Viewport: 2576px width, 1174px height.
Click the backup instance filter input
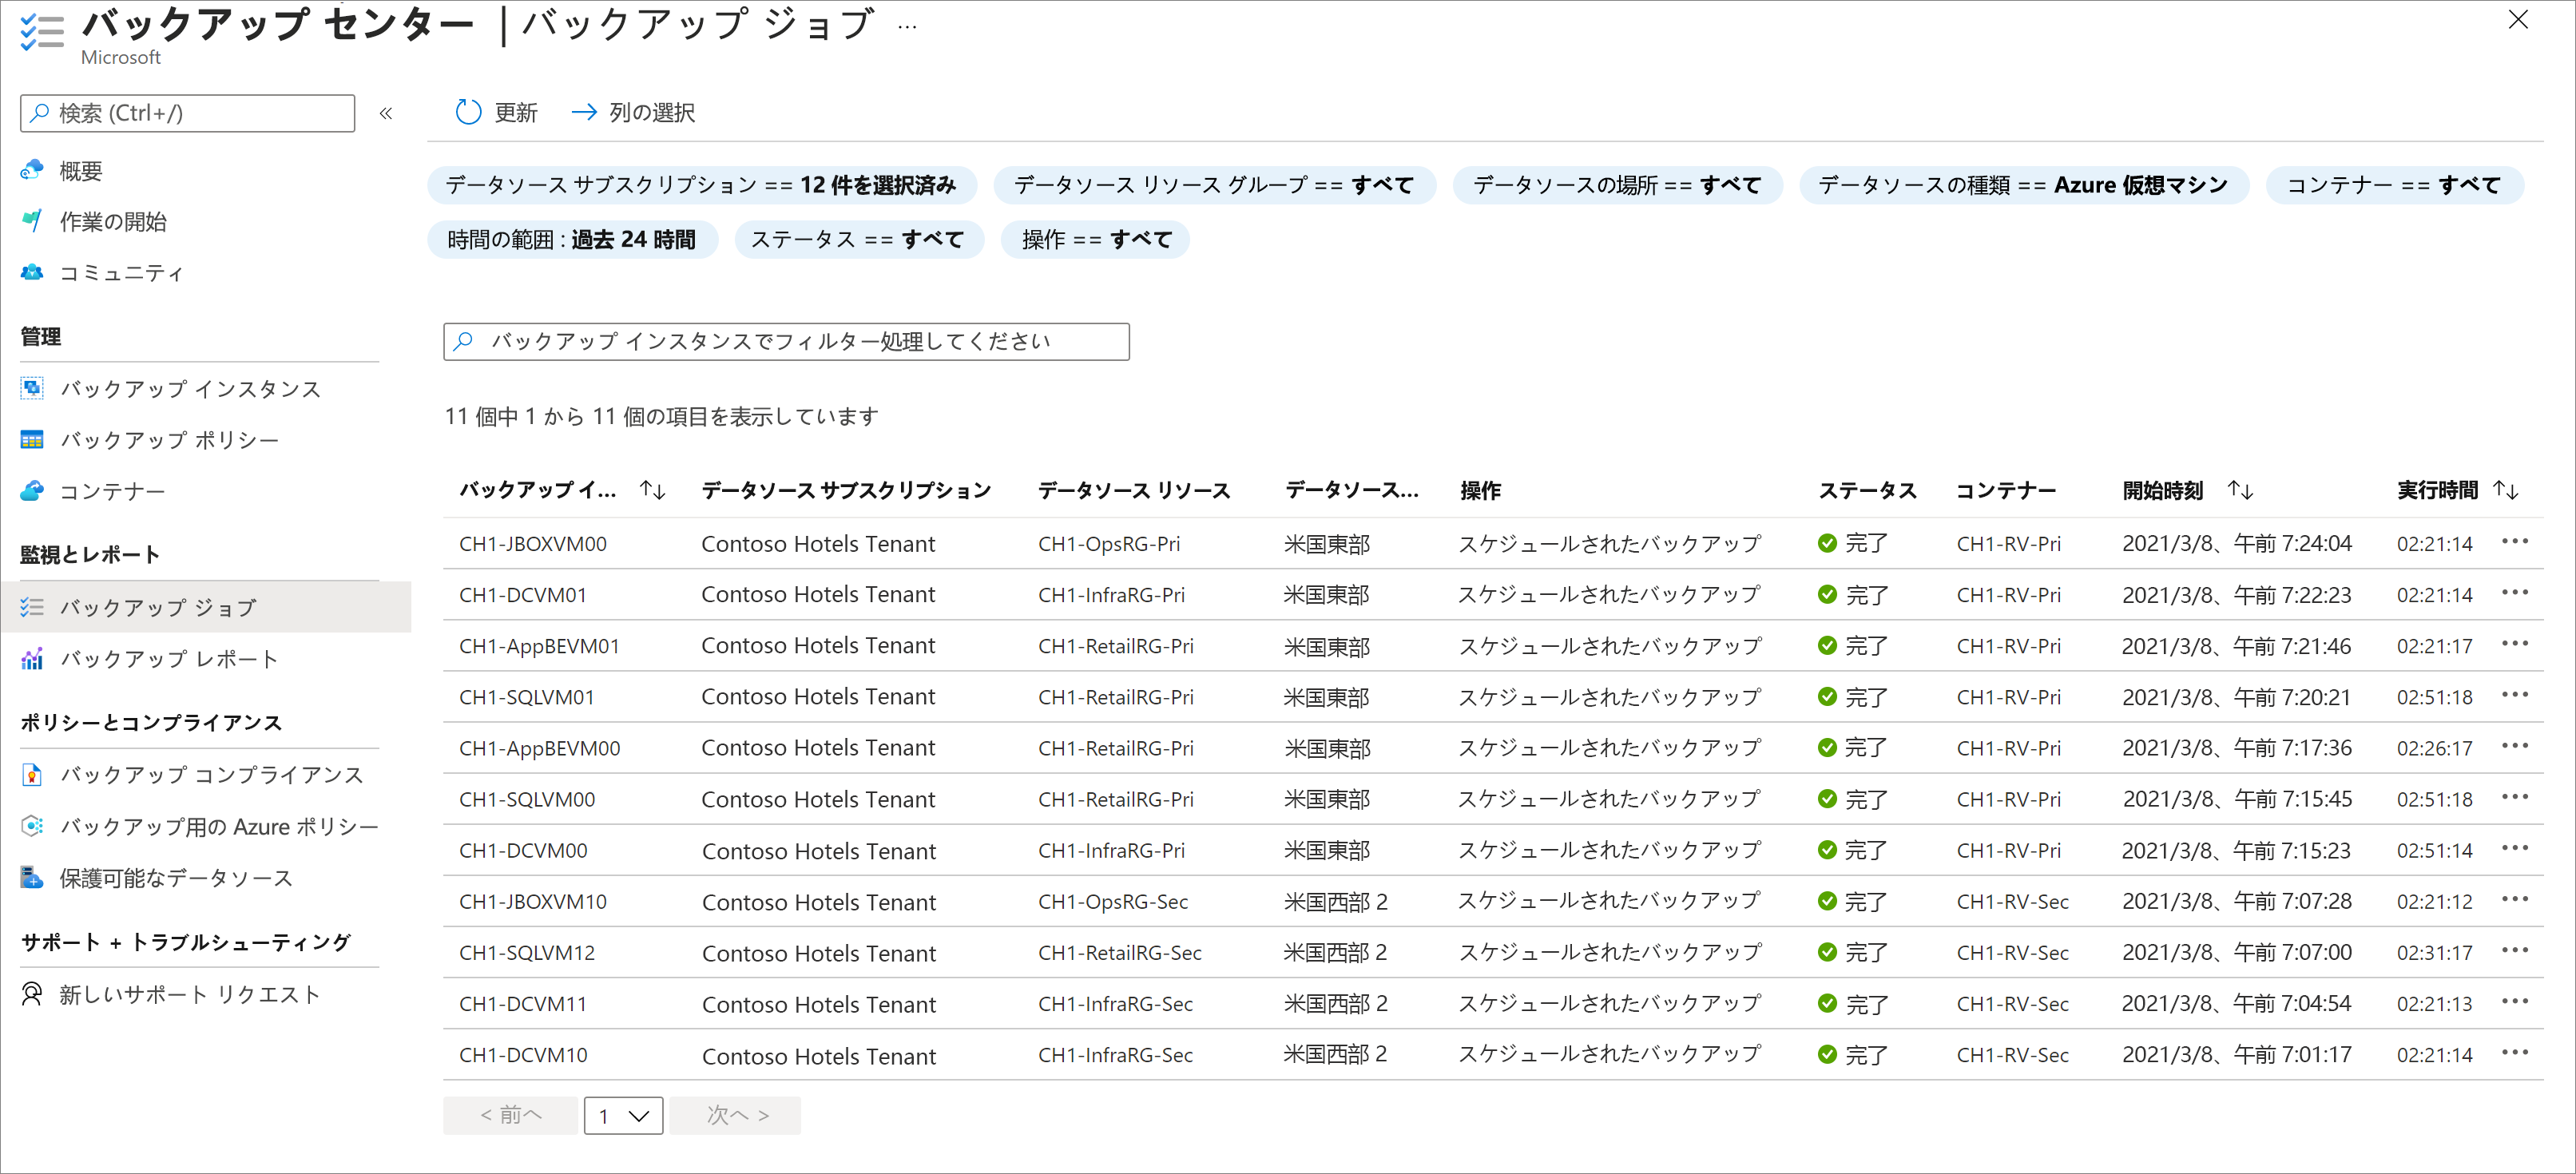click(786, 341)
